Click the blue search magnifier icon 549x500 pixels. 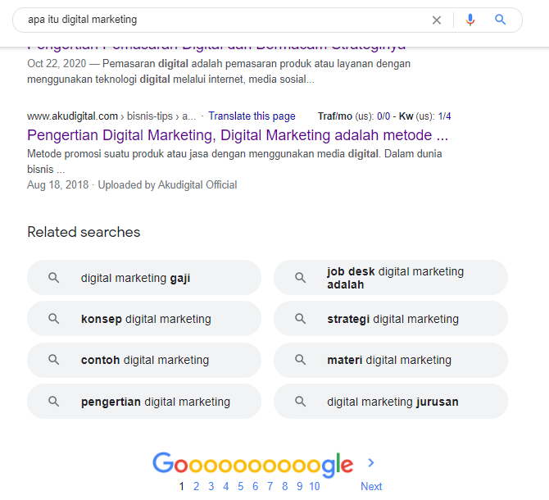(501, 20)
